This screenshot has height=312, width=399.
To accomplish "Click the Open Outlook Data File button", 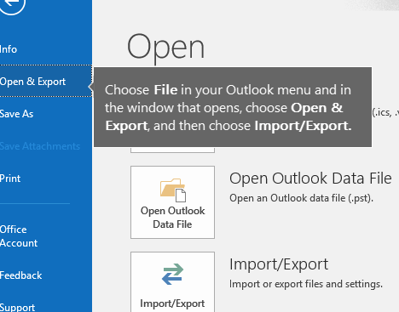I will tap(172, 202).
